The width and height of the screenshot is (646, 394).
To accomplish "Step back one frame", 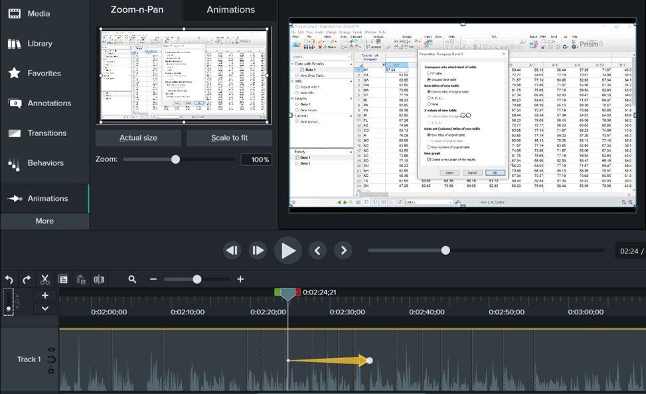I will coord(232,250).
